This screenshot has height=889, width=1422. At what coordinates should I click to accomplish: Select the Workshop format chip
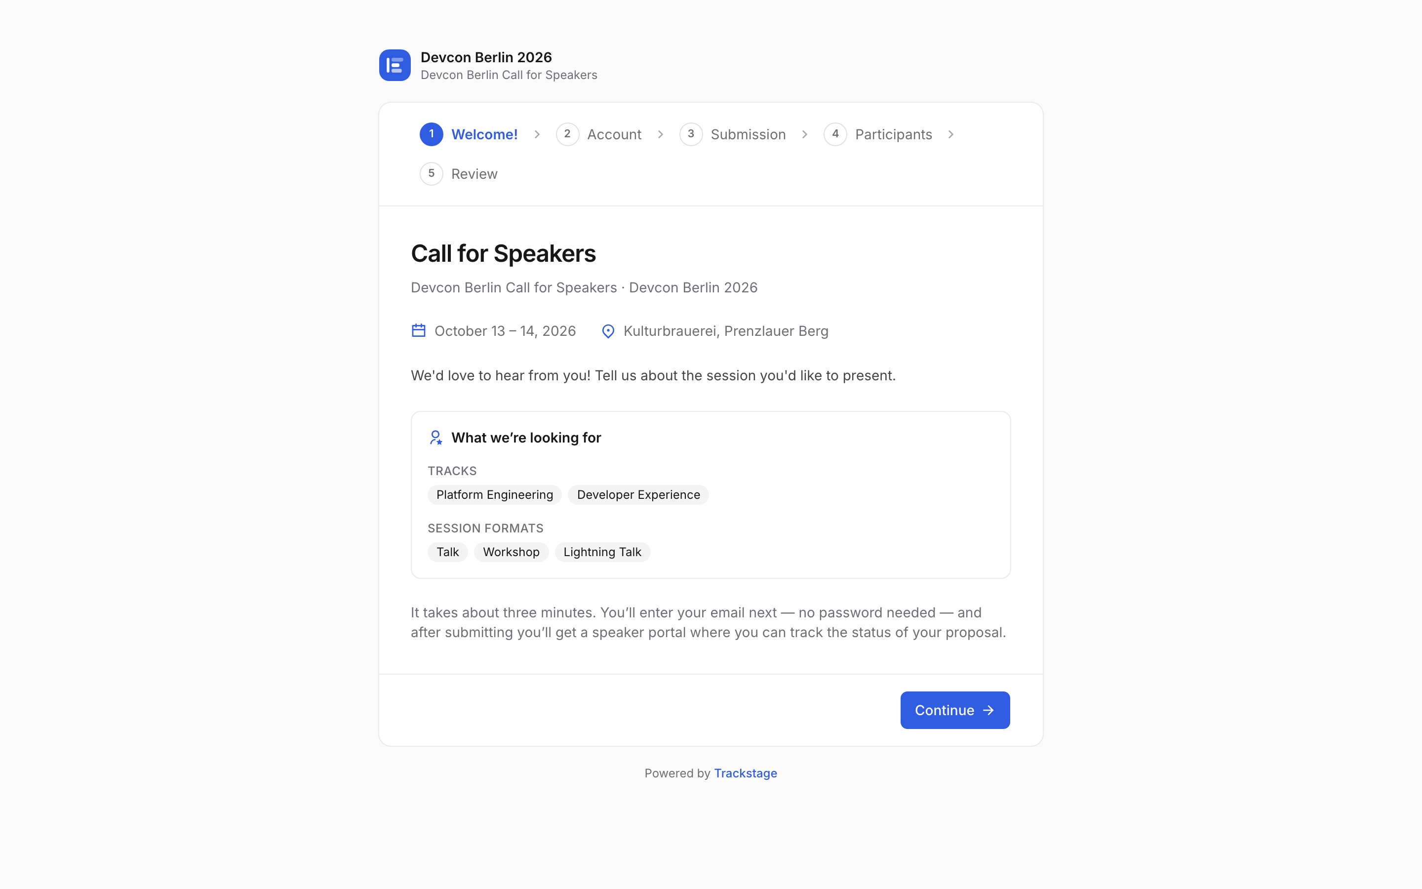(511, 552)
